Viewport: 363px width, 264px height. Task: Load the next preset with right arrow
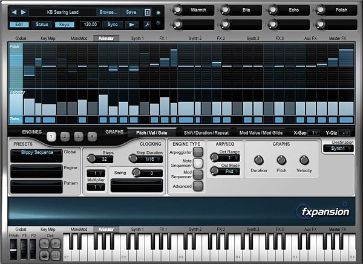[24, 12]
